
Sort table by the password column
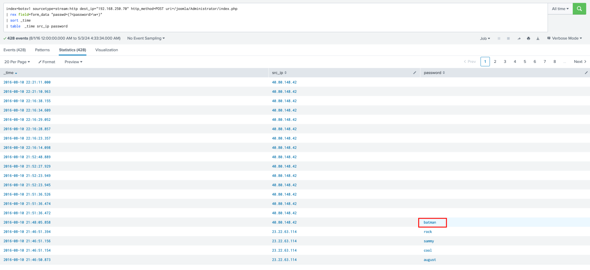coord(434,72)
